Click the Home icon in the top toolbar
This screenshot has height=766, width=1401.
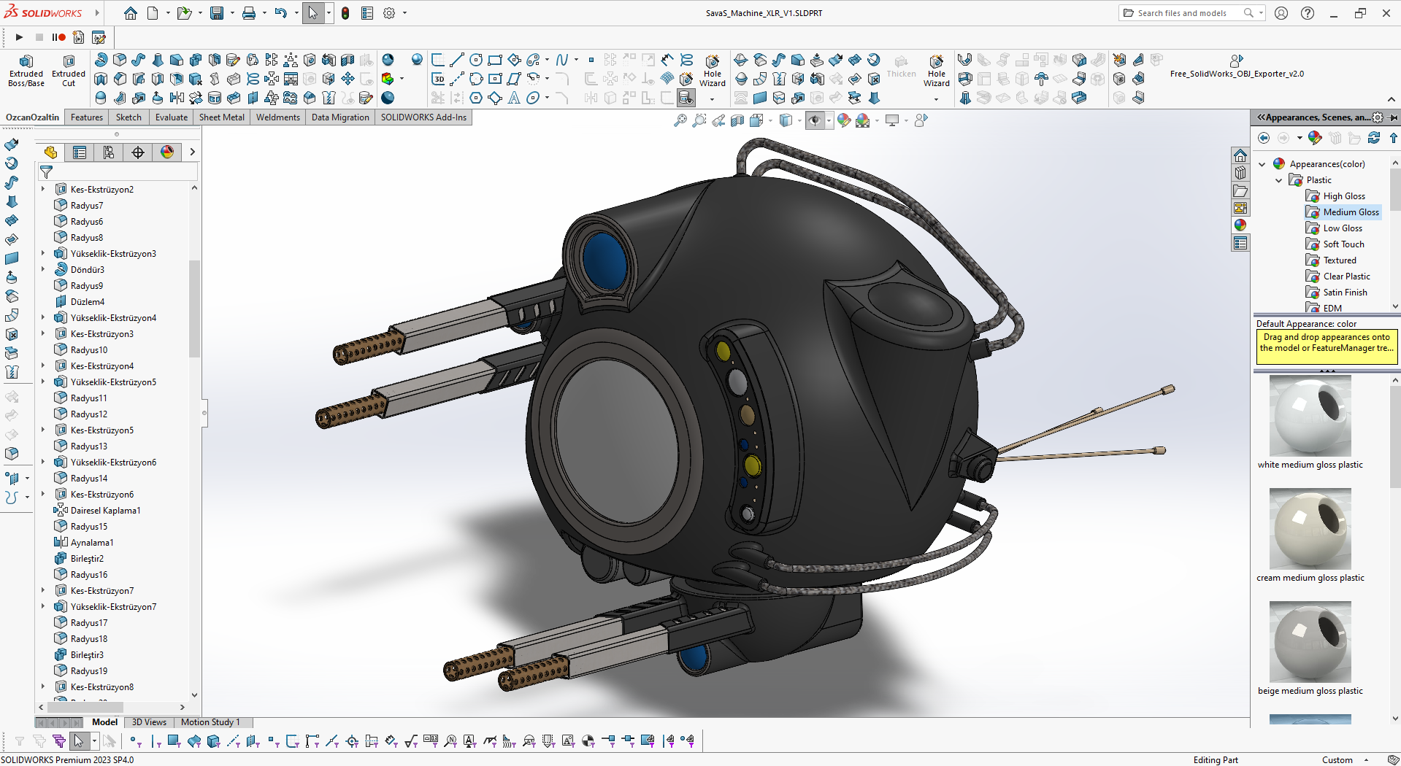(x=131, y=13)
